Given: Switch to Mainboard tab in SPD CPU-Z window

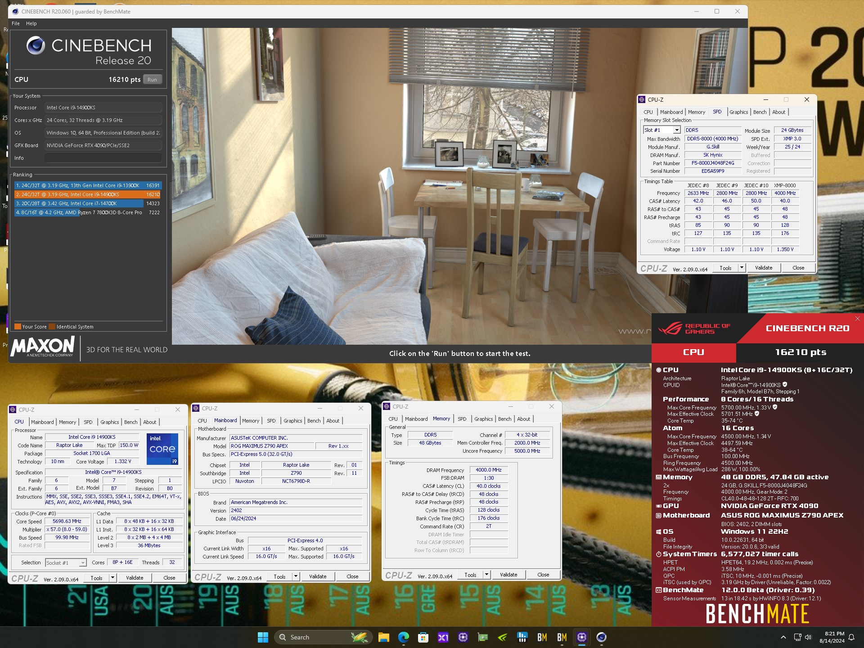Looking at the screenshot, I should coord(671,112).
